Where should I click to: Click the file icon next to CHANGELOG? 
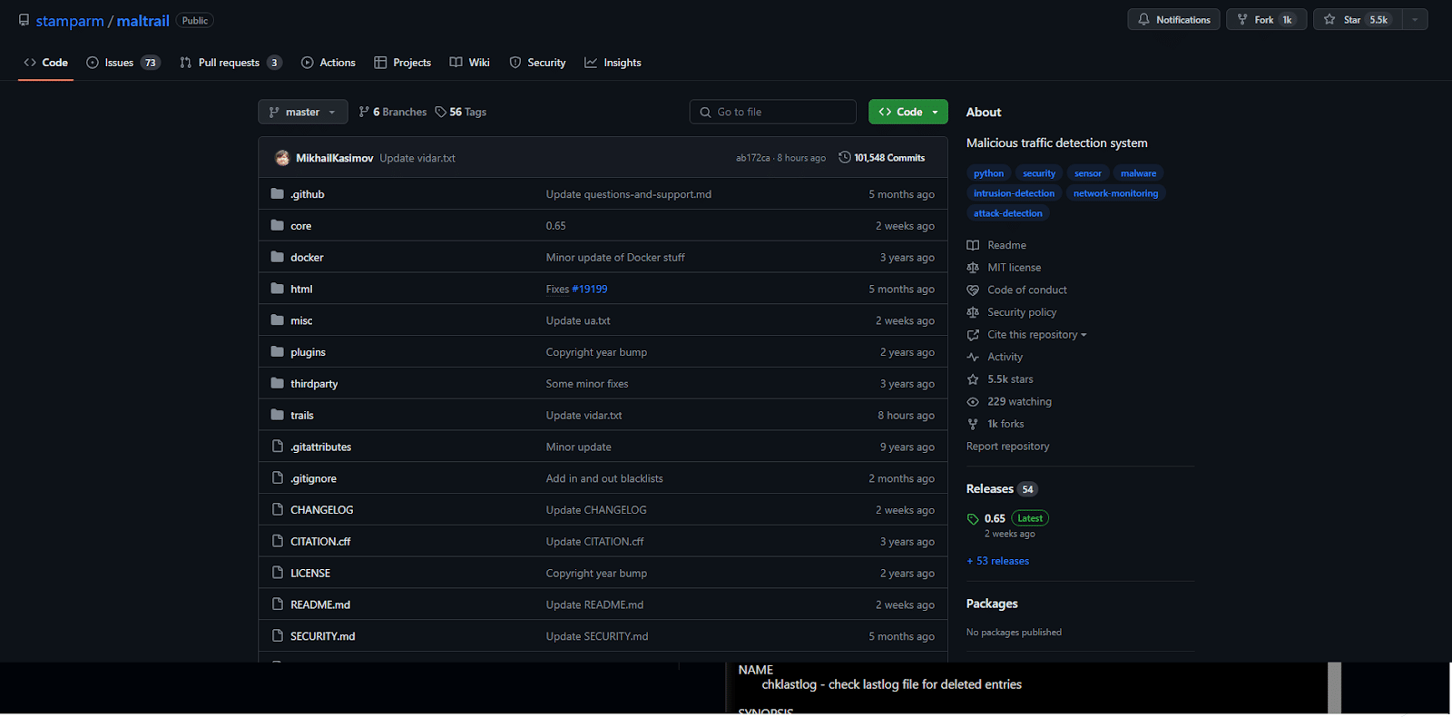(x=278, y=509)
